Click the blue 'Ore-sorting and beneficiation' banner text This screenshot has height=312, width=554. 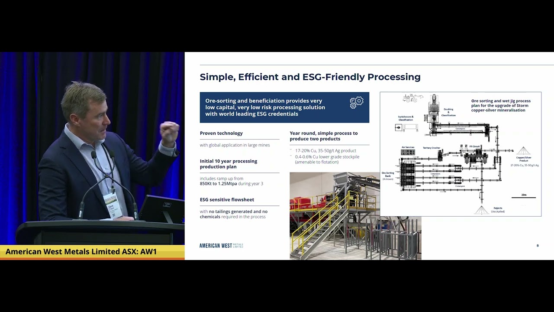point(265,107)
